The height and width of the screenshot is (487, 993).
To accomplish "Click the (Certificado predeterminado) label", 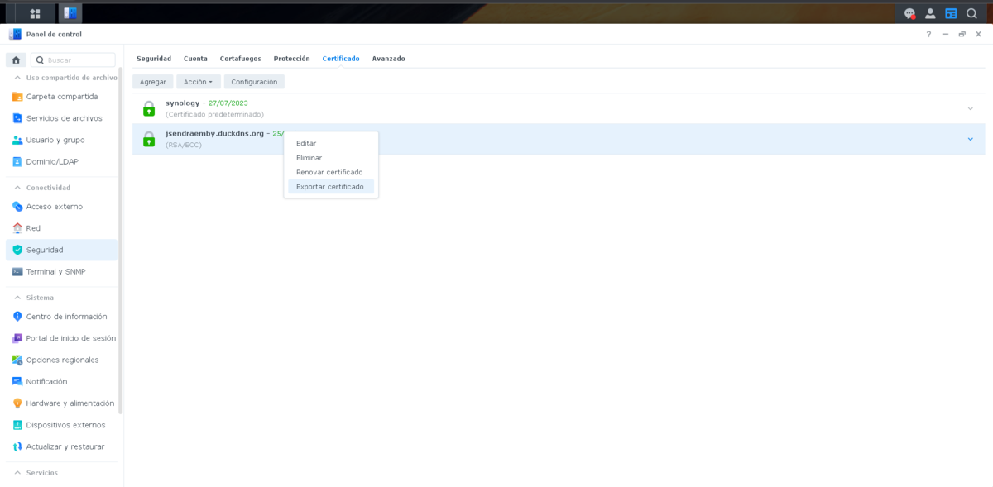I will click(214, 114).
